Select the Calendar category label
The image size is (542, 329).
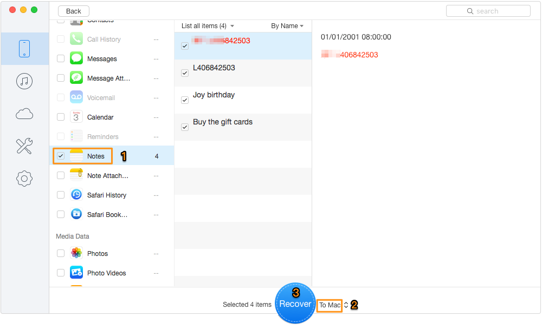pyautogui.click(x=100, y=117)
